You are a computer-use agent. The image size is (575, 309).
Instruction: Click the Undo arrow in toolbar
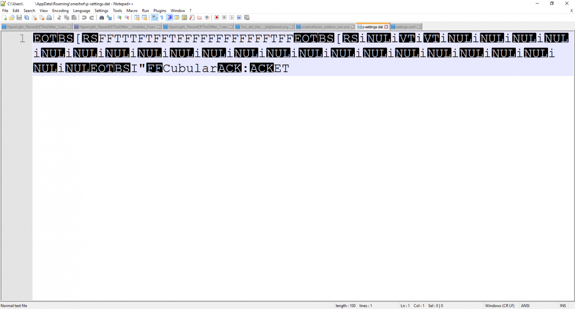point(84,18)
